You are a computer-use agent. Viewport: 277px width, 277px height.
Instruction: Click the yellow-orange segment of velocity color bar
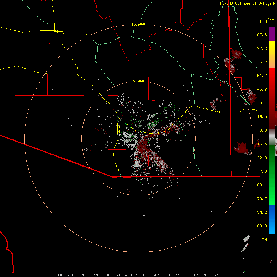coord(272,55)
